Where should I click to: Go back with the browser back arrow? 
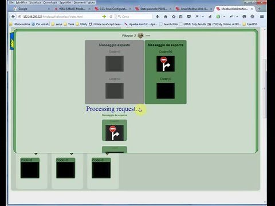[13, 17]
